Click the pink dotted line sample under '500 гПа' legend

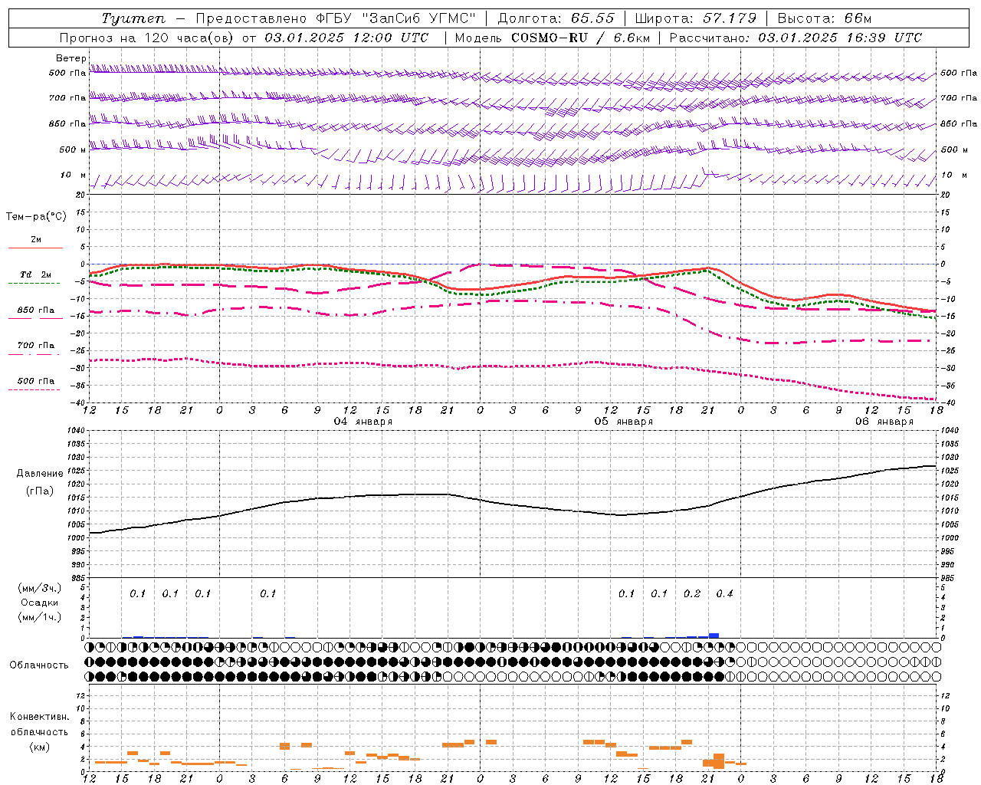[x=34, y=389]
